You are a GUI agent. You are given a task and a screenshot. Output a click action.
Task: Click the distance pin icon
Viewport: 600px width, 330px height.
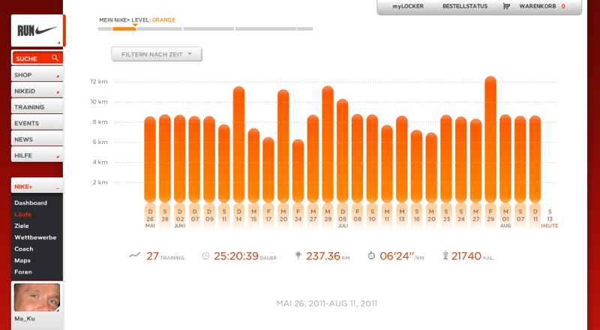coord(298,256)
